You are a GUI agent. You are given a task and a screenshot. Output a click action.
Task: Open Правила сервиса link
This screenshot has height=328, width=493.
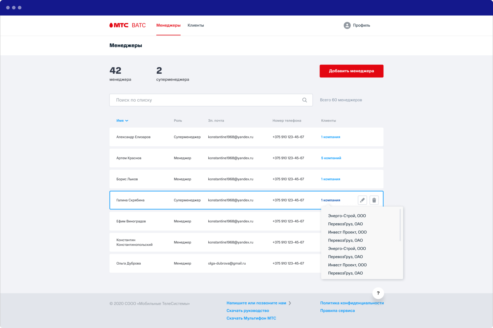coord(337,311)
